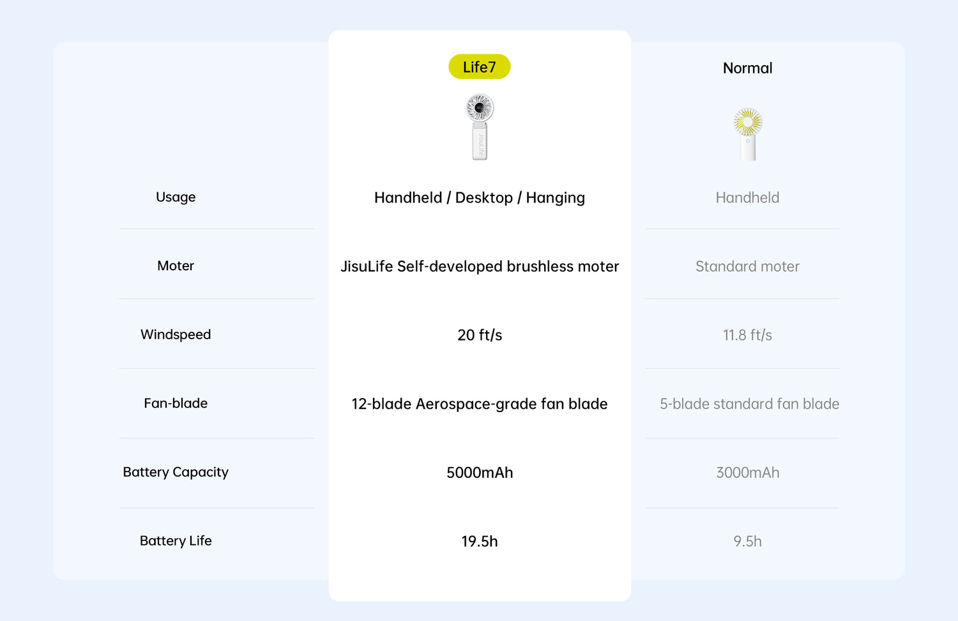Select the 11.8 ft/s value
The height and width of the screenshot is (621, 958).
click(x=747, y=335)
